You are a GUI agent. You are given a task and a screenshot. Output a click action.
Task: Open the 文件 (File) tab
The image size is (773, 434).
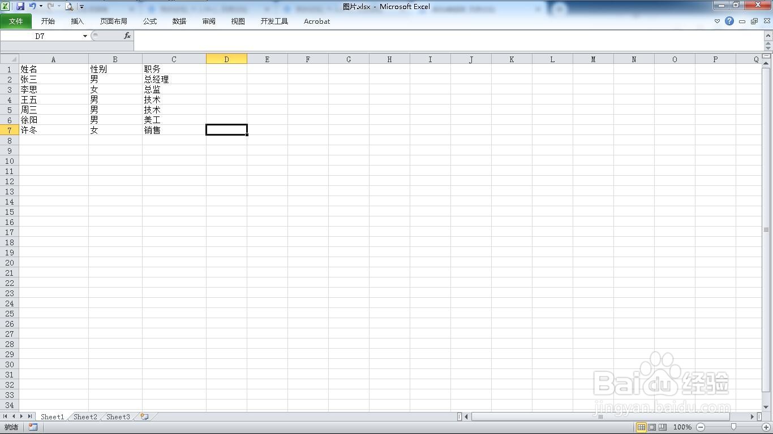[16, 21]
